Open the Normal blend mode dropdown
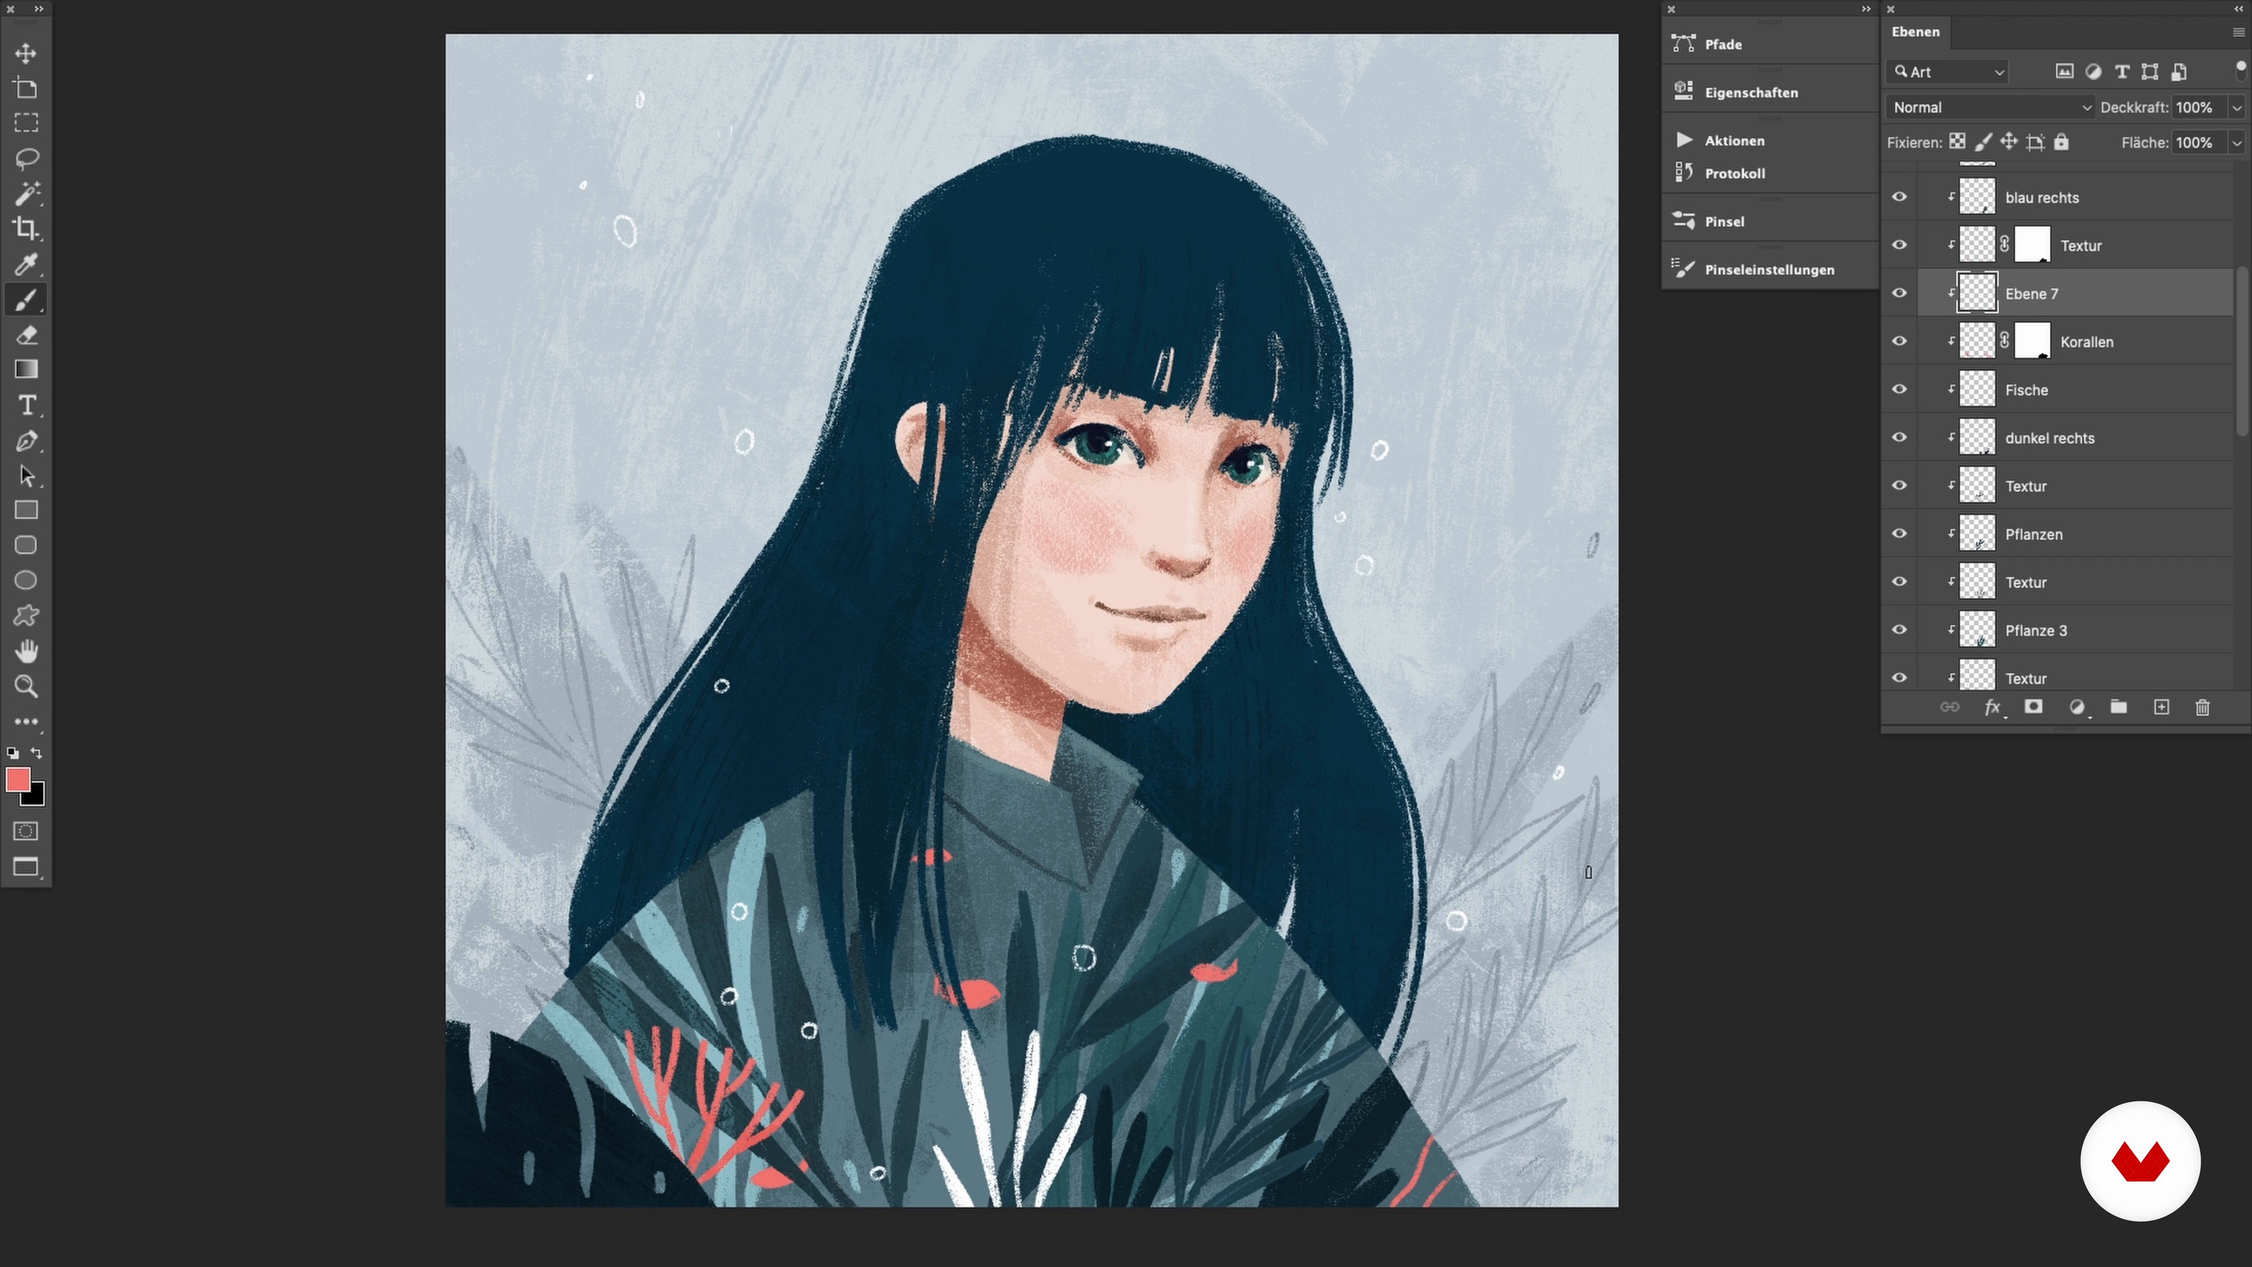2252x1267 pixels. [1990, 107]
